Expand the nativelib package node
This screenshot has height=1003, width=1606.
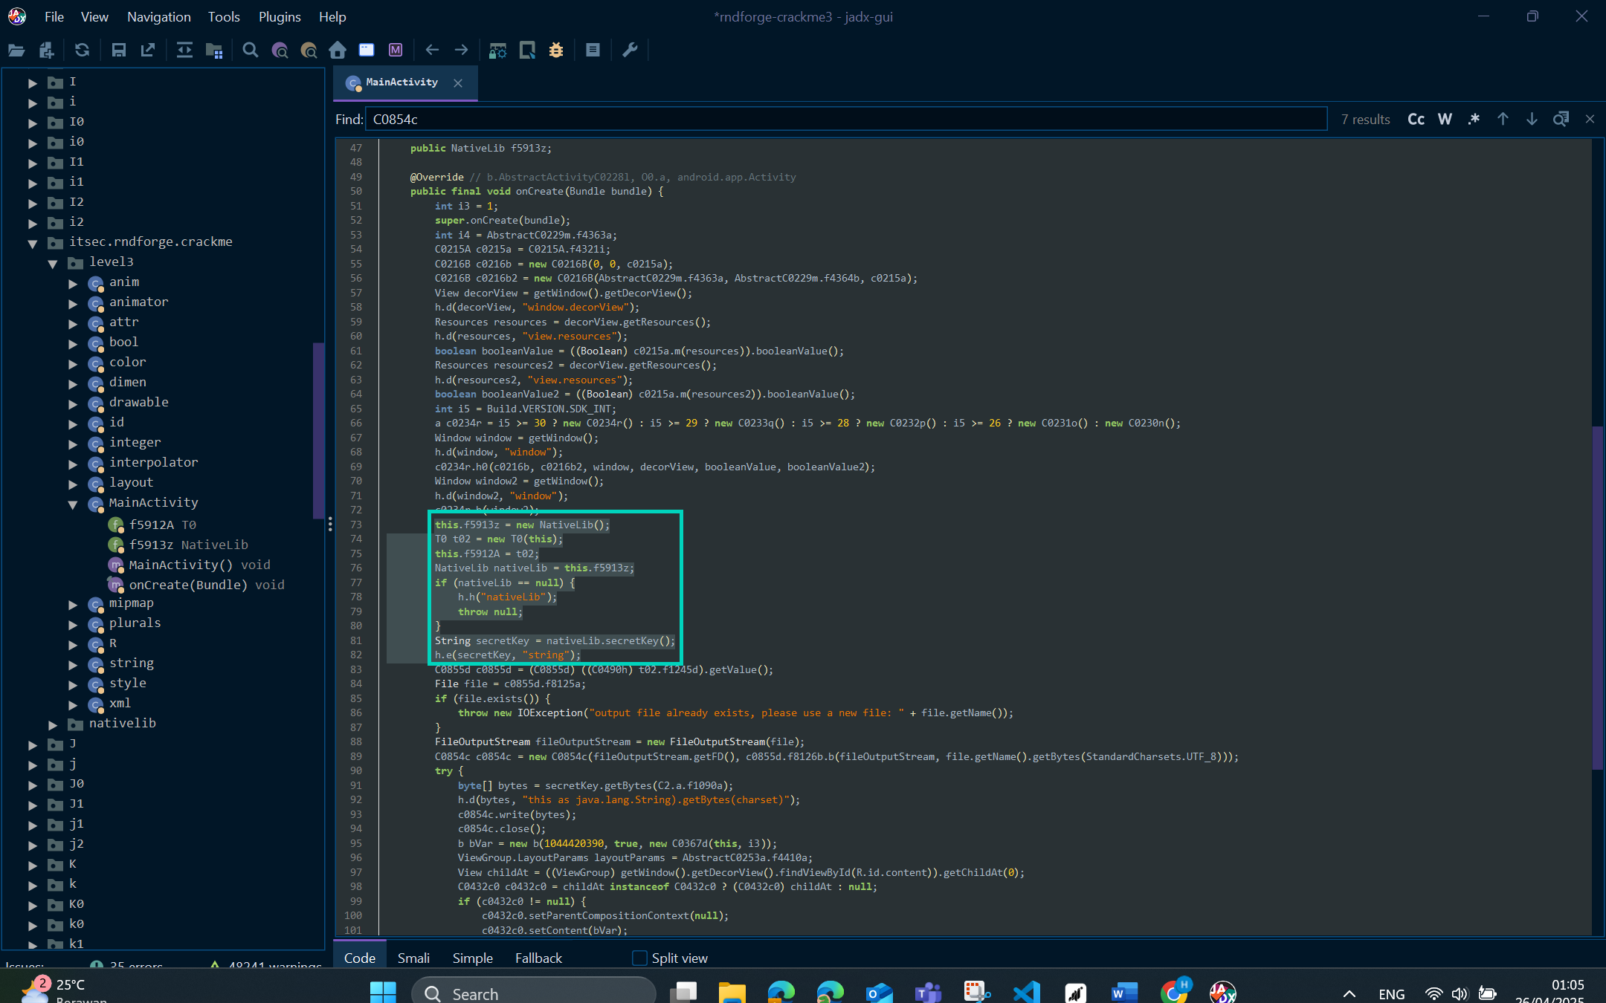pos(53,724)
